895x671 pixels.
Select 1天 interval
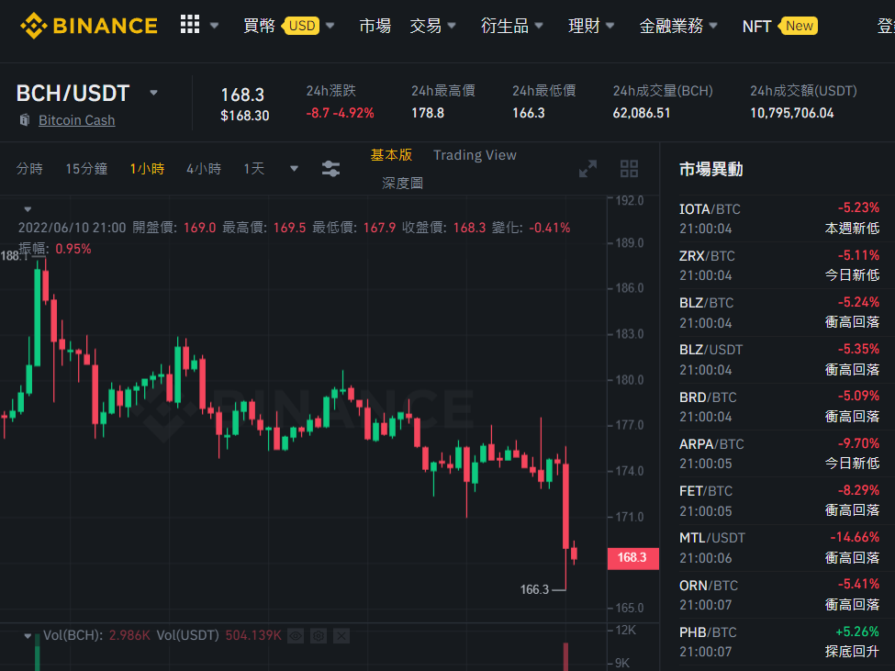254,168
